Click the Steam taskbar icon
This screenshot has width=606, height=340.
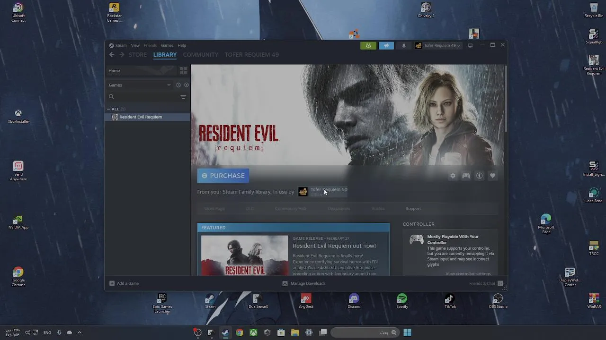point(225,332)
